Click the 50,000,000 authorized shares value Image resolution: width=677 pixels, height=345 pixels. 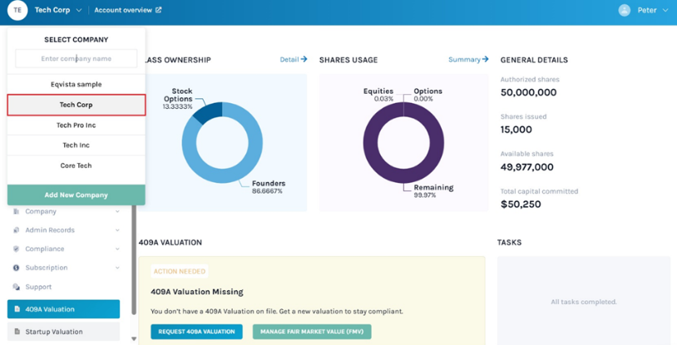point(528,92)
